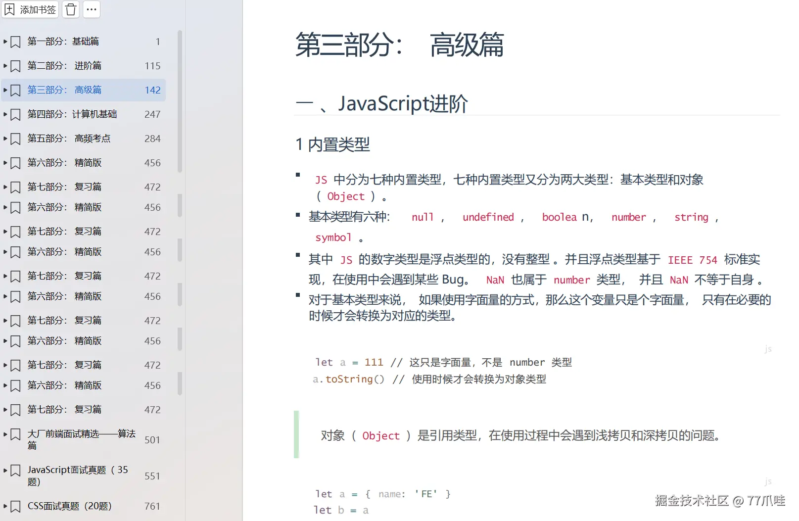Expand the 第一部分: 基础篇 bookmark
The width and height of the screenshot is (799, 521).
[x=5, y=42]
